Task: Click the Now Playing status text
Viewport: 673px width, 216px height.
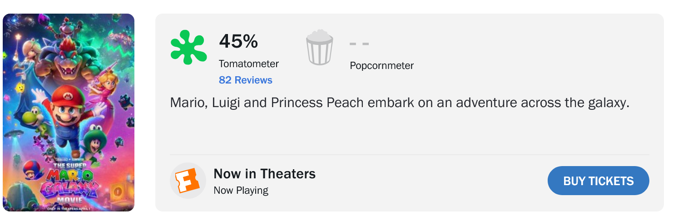Action: [241, 190]
